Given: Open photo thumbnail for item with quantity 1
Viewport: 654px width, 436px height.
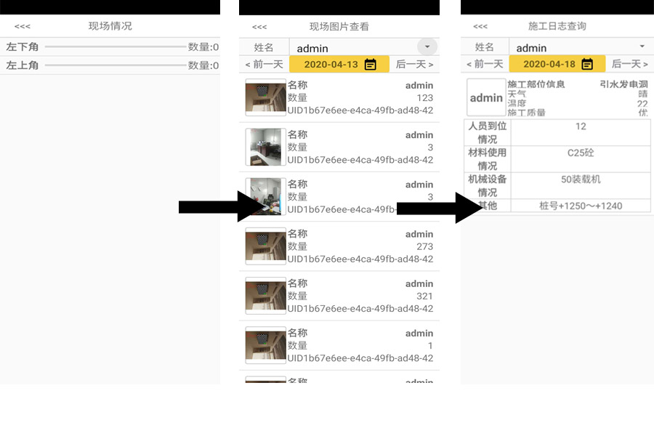Looking at the screenshot, I should (265, 345).
